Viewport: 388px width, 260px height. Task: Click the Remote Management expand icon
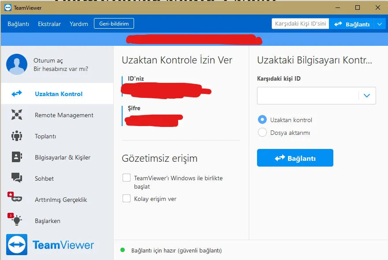tap(17, 115)
